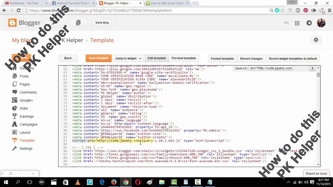Open Google+ in sidebar menu
Image resolution: width=333 pixels, height=187 pixels.
(26, 100)
